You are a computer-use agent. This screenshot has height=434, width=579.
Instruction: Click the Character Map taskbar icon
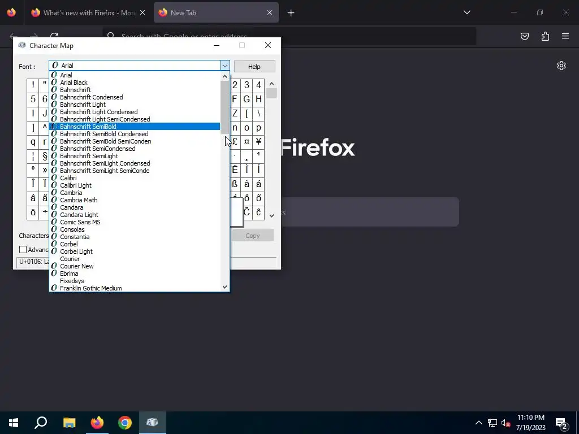click(x=153, y=422)
